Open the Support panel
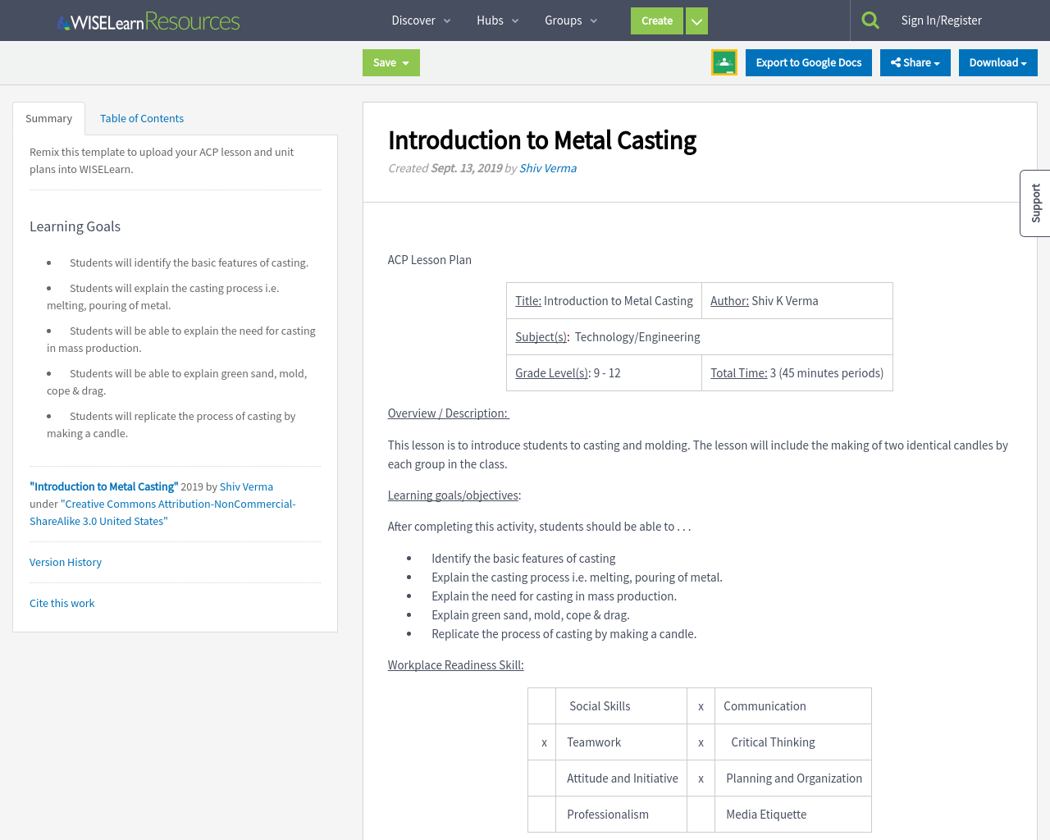 coord(1034,203)
